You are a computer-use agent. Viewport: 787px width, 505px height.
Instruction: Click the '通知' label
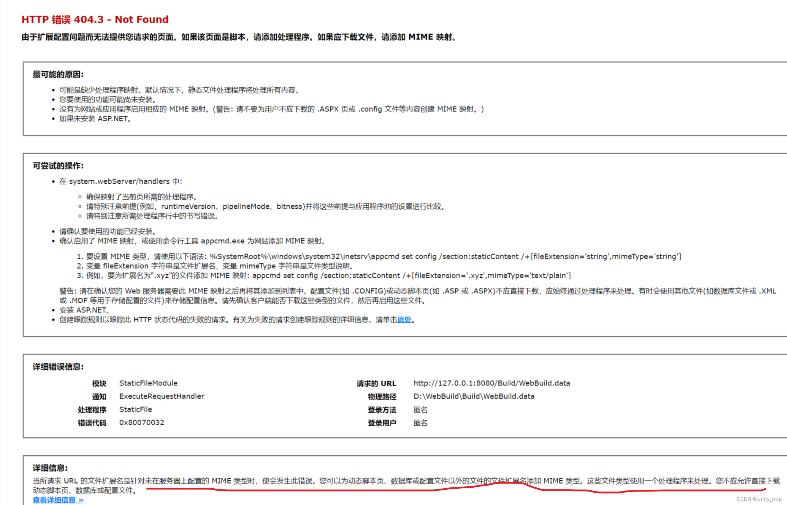99,397
